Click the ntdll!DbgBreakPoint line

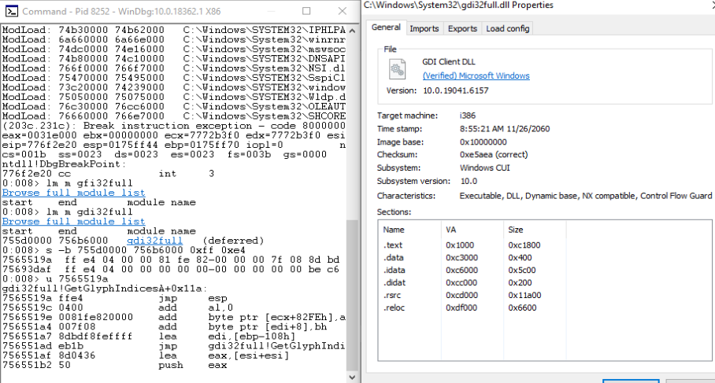[64, 164]
